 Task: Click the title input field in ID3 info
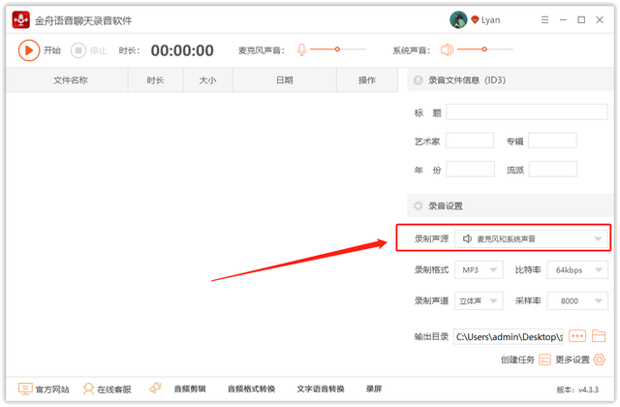click(x=527, y=112)
